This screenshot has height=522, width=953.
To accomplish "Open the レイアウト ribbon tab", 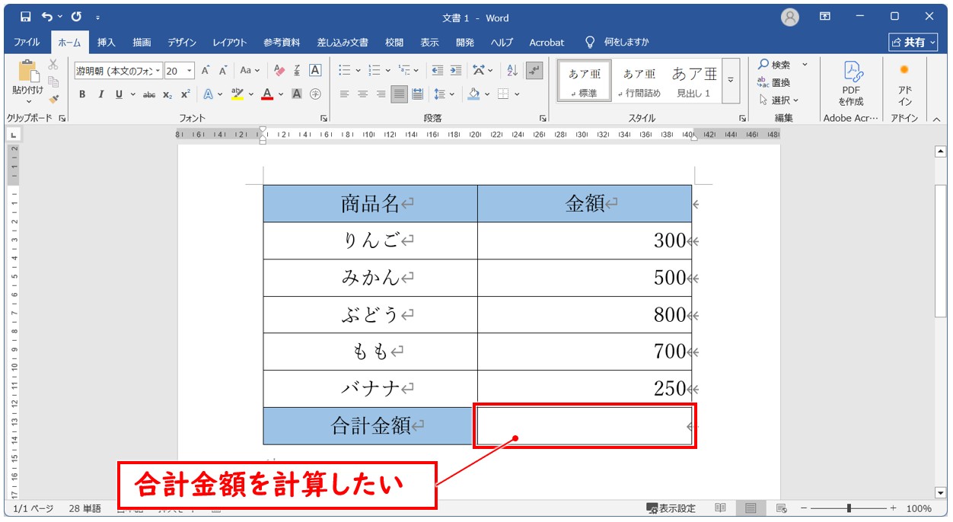I will [229, 43].
